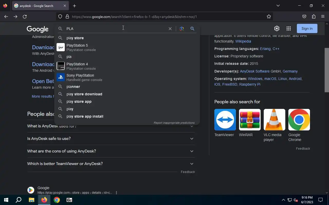Click Feedback under People also search for
The height and width of the screenshot is (205, 329).
(x=303, y=149)
